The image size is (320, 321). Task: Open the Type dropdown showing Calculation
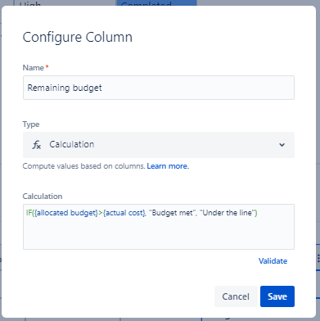tap(159, 145)
